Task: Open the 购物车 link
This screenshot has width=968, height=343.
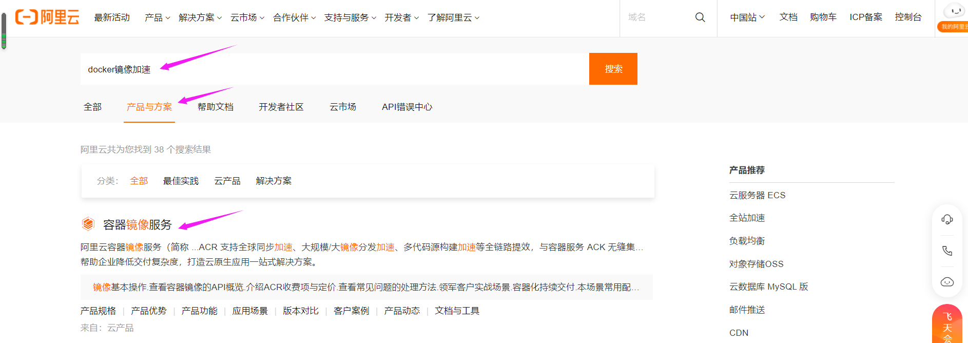Action: pos(823,17)
